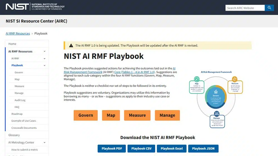Click AI Metrology Center sidebar label
The width and height of the screenshot is (278, 156).
tap(21, 143)
